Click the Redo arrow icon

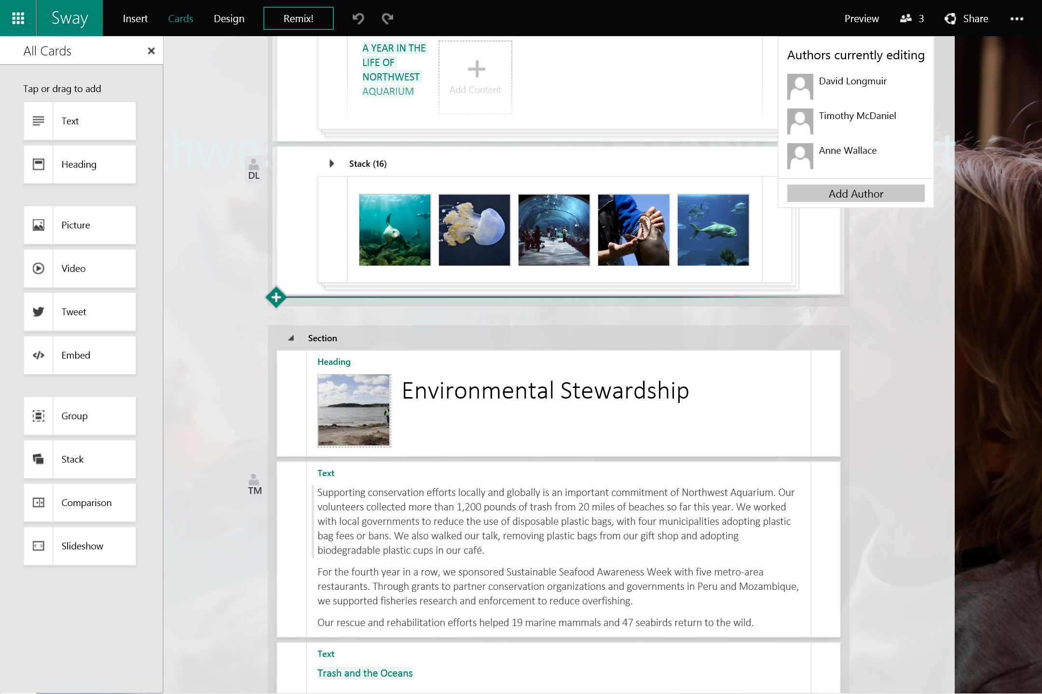tap(387, 18)
